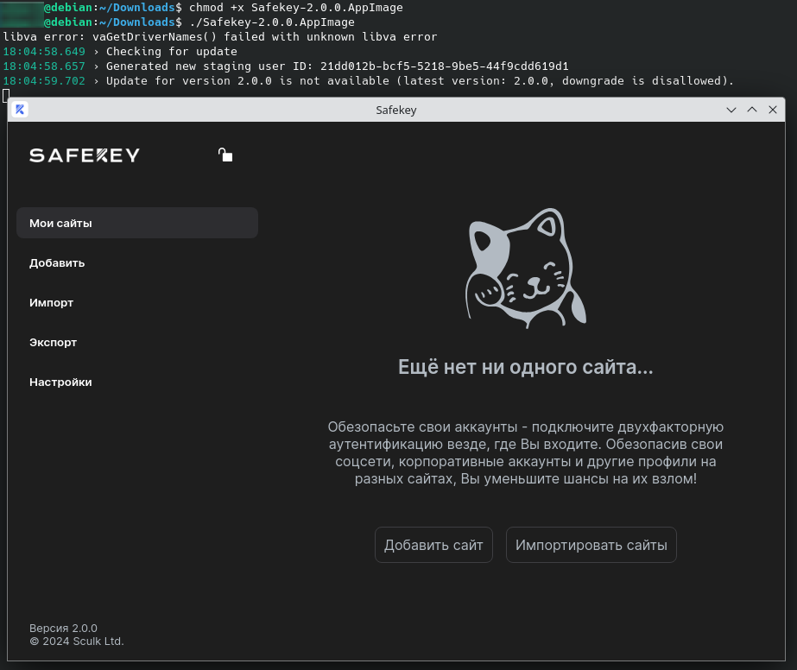Click the Ещё нет ни одного сайта heading

point(526,367)
